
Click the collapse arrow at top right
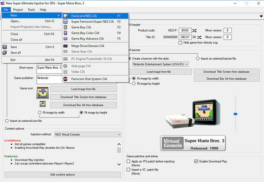261,16
